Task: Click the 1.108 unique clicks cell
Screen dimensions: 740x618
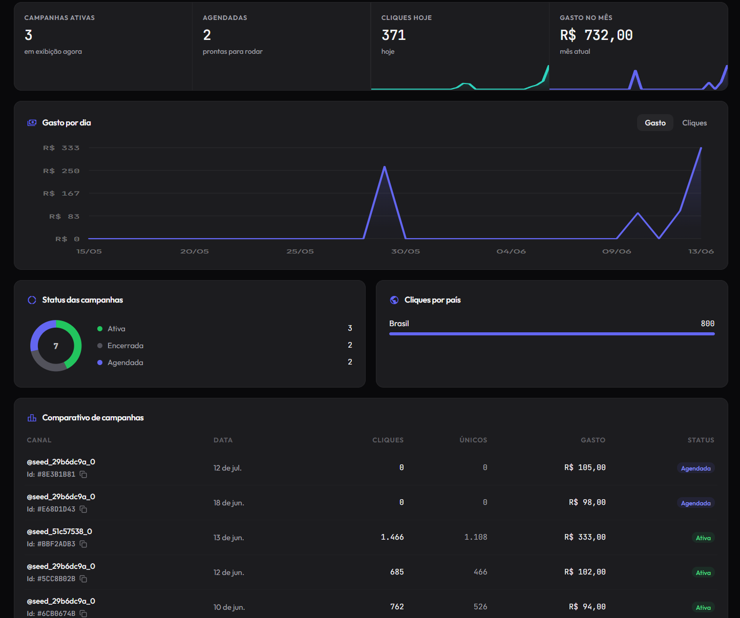Action: click(476, 537)
